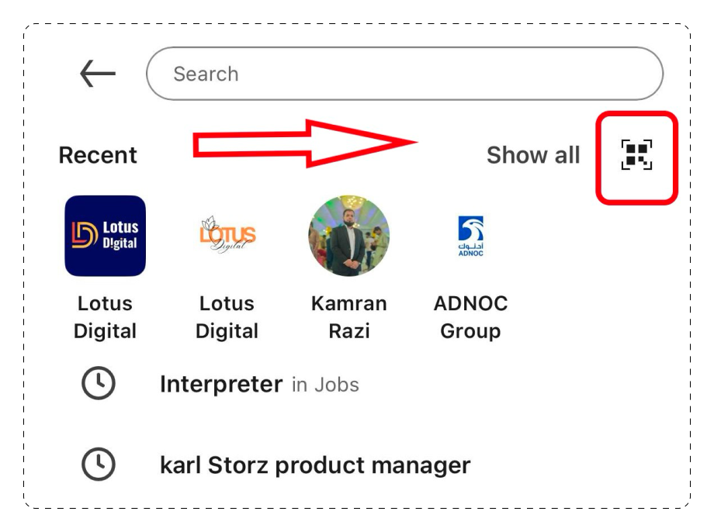Click the highlighted red box around the scan icon
The image size is (714, 532).
tap(636, 156)
